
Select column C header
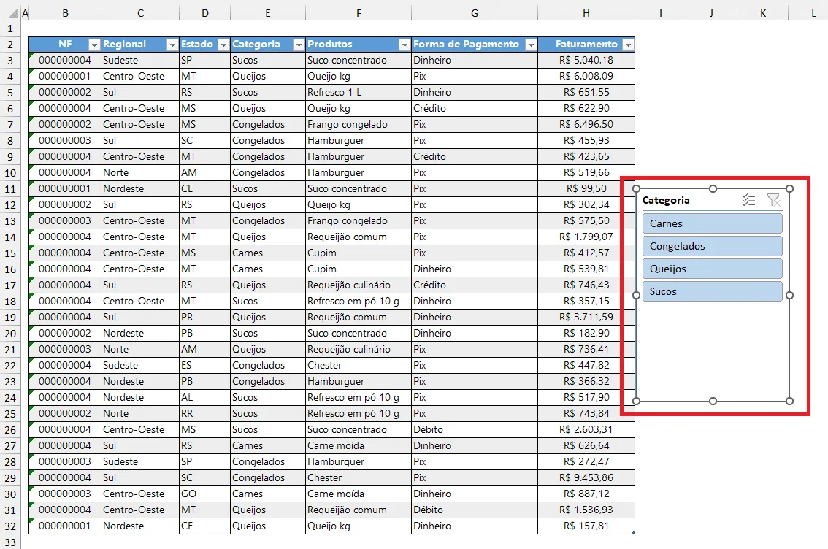(140, 13)
